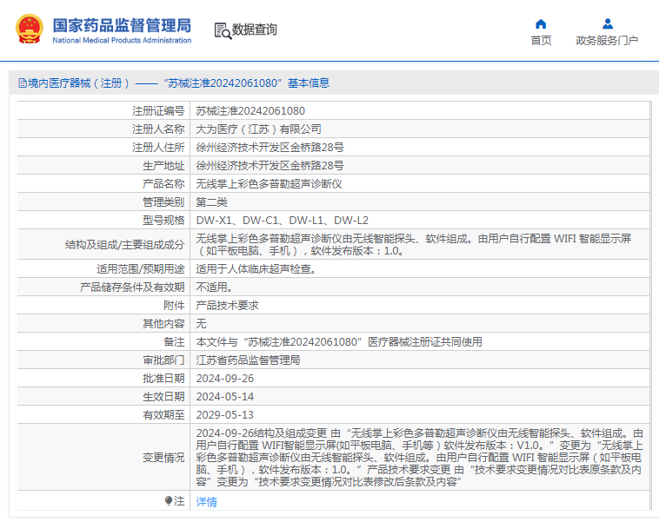Click the 产品储存条件及有效期 row label
Viewport: 659px width, 522px height.
pos(132,287)
